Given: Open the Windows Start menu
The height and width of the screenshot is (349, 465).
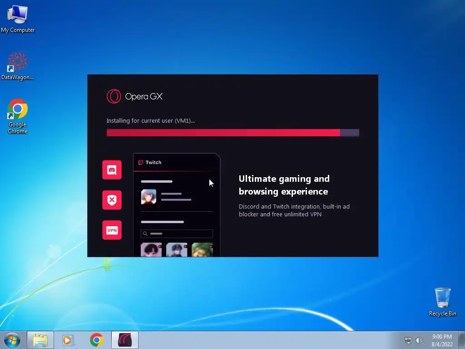Looking at the screenshot, I should click(x=12, y=340).
